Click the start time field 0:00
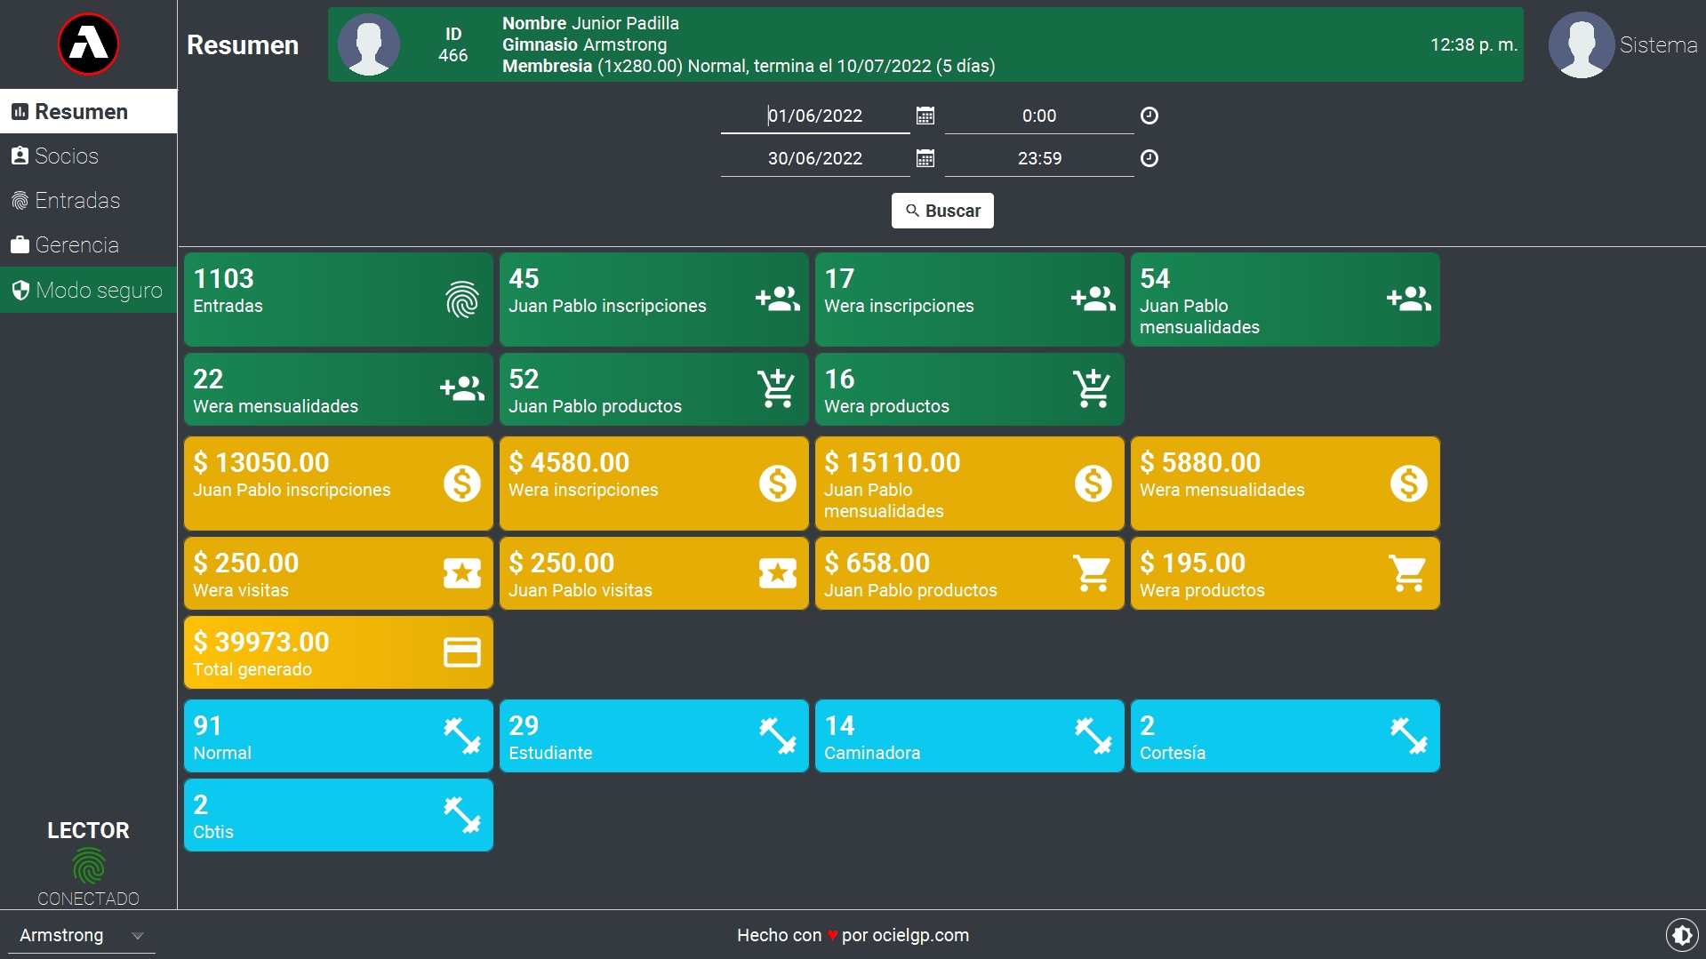 coord(1039,116)
